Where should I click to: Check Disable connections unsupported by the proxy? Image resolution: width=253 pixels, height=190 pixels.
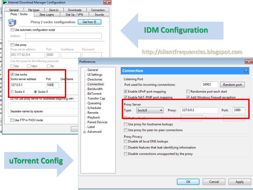pos(125,154)
